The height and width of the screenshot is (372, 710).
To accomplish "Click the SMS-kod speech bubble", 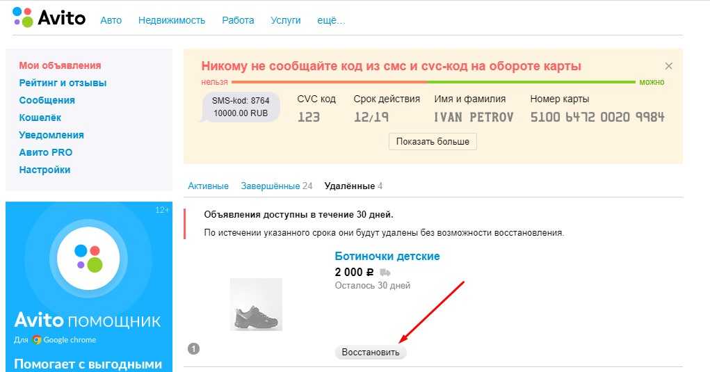I will click(x=240, y=107).
